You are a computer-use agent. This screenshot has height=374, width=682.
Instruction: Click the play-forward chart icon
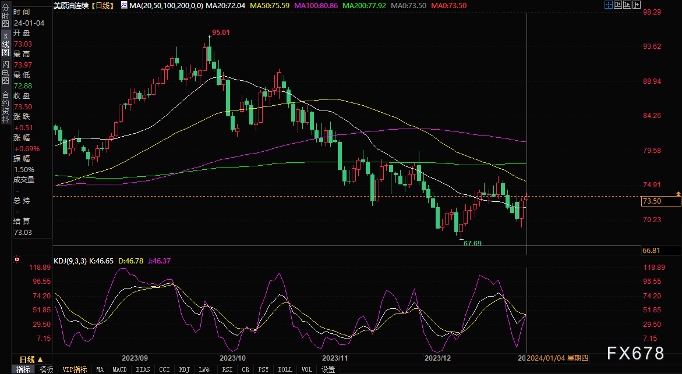point(627,5)
